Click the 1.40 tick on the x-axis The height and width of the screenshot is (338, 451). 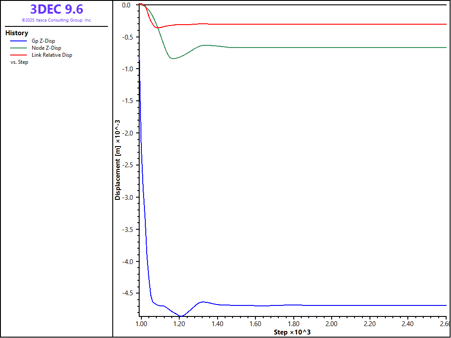217,324
